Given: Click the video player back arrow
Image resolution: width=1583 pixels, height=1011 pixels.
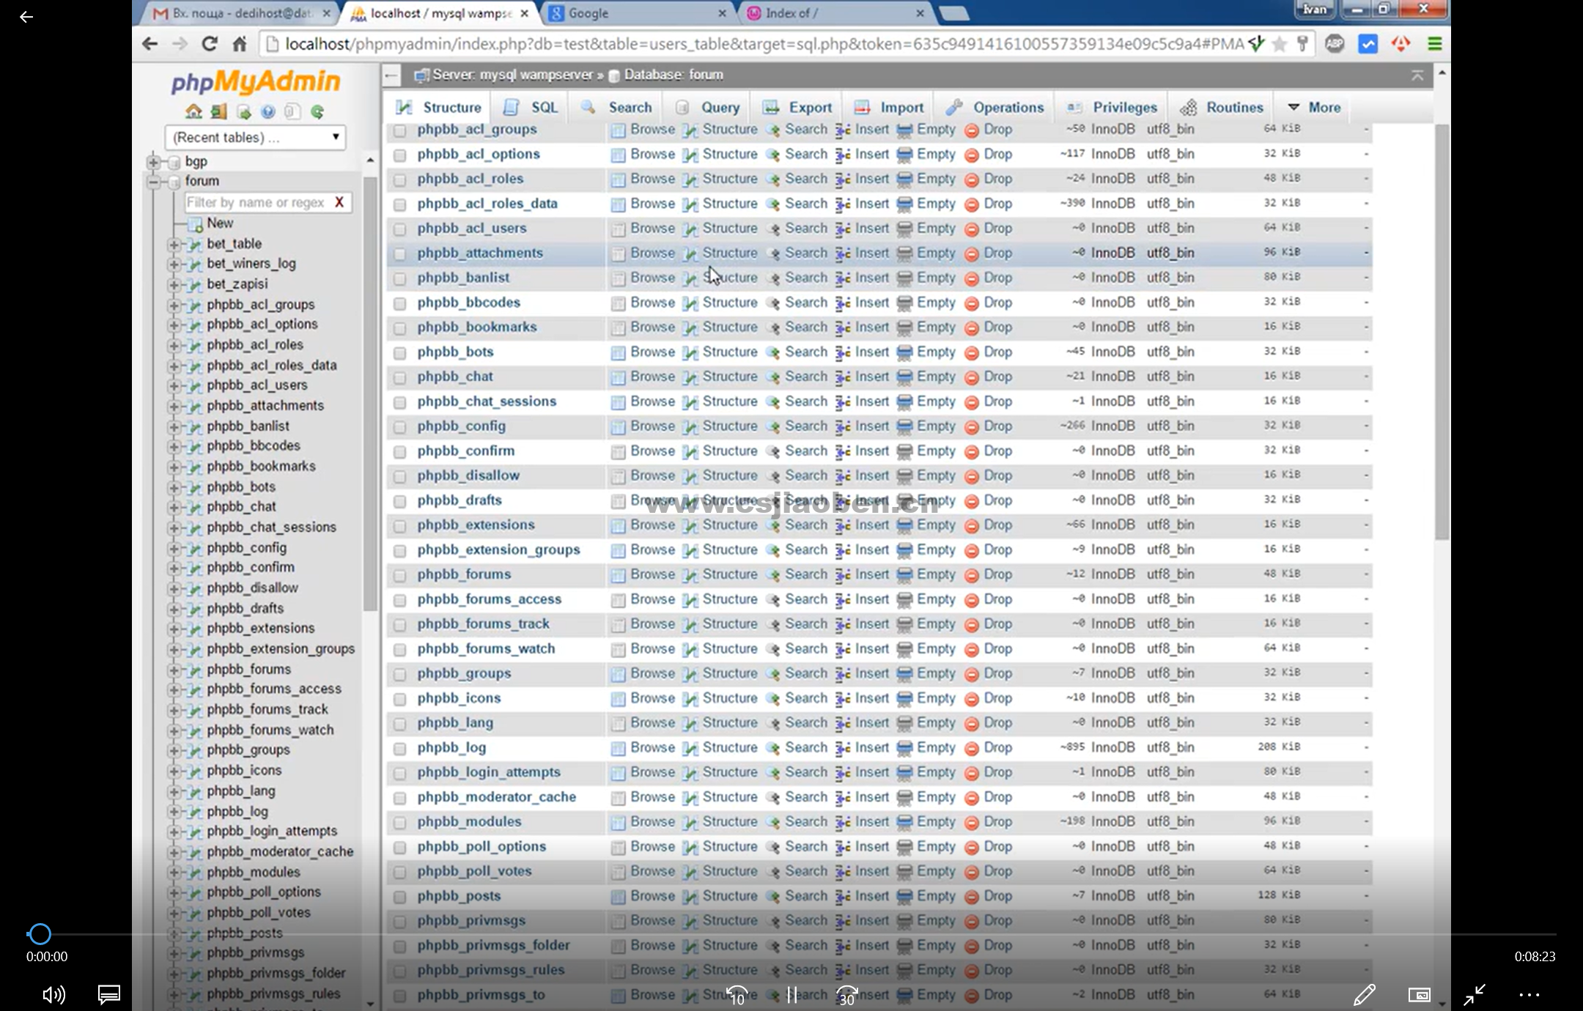Looking at the screenshot, I should (x=26, y=16).
